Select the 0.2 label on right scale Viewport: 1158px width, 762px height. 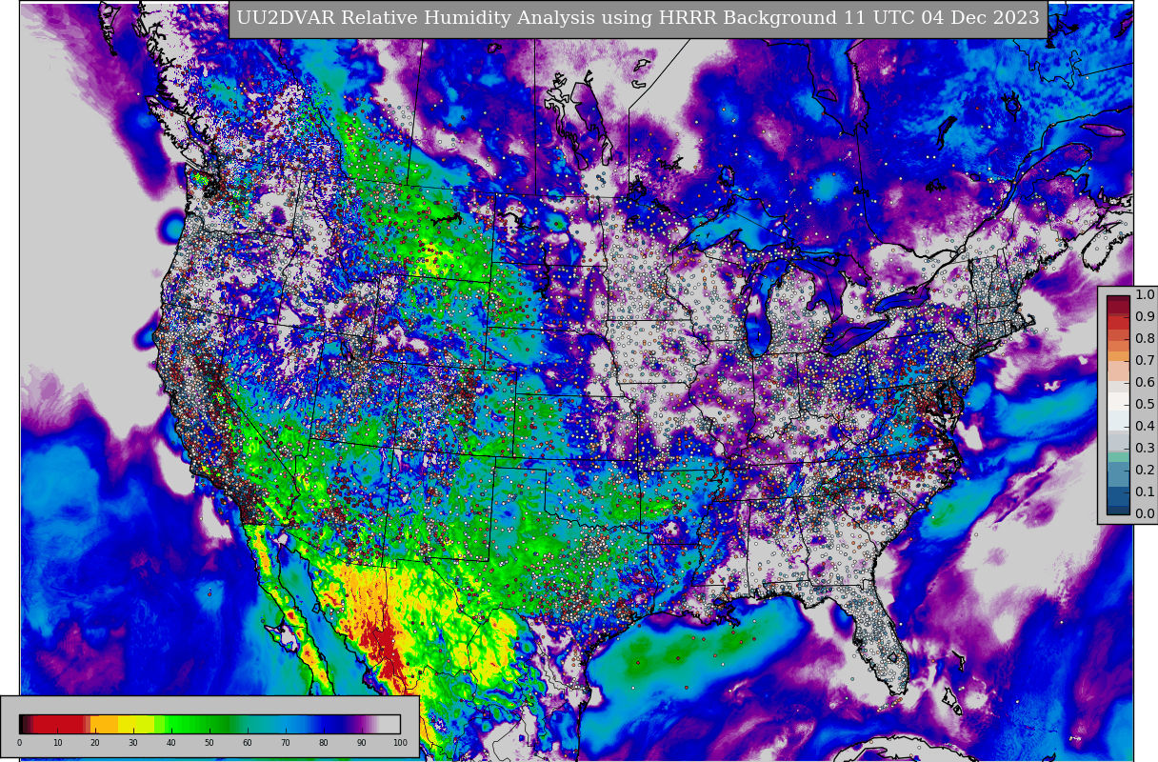point(1145,471)
